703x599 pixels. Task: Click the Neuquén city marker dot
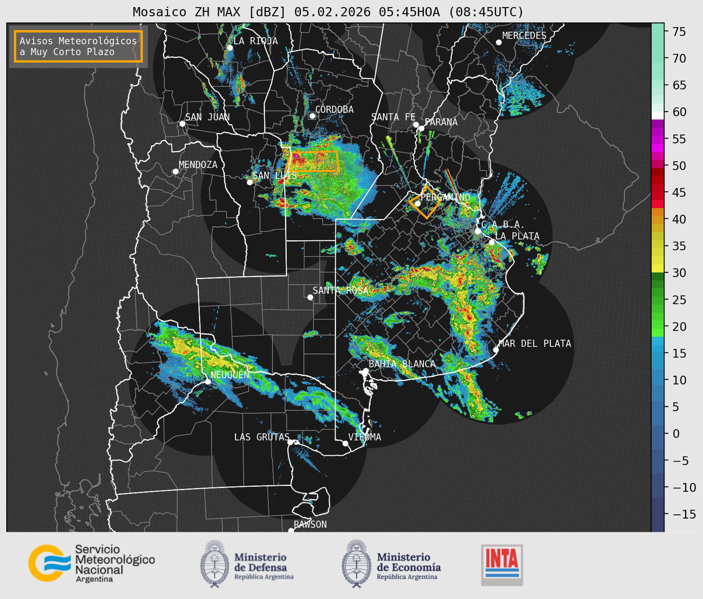208,382
